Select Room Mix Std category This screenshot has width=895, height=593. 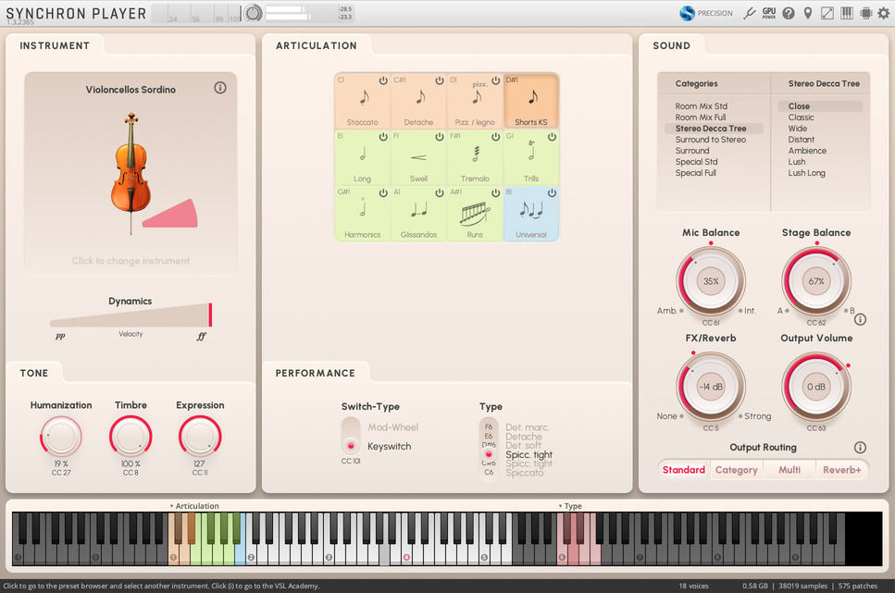coord(701,106)
